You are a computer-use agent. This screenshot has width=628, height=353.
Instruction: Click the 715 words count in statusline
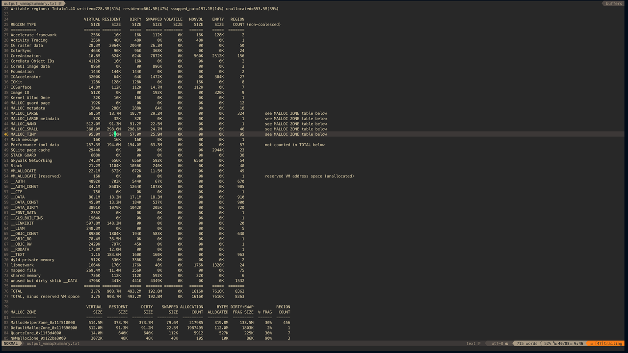click(527, 344)
